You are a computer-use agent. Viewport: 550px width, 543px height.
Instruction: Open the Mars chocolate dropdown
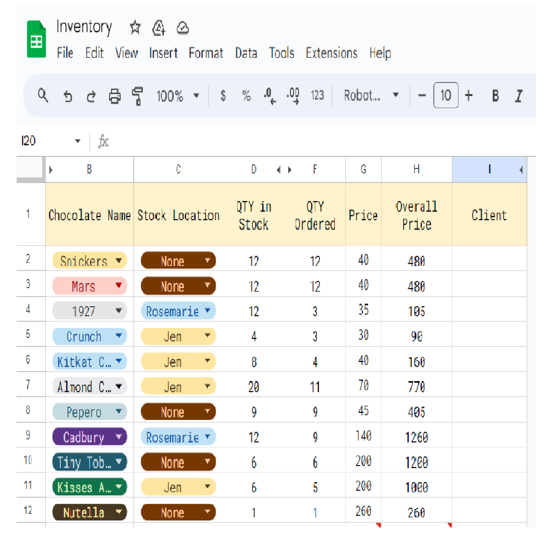[119, 285]
